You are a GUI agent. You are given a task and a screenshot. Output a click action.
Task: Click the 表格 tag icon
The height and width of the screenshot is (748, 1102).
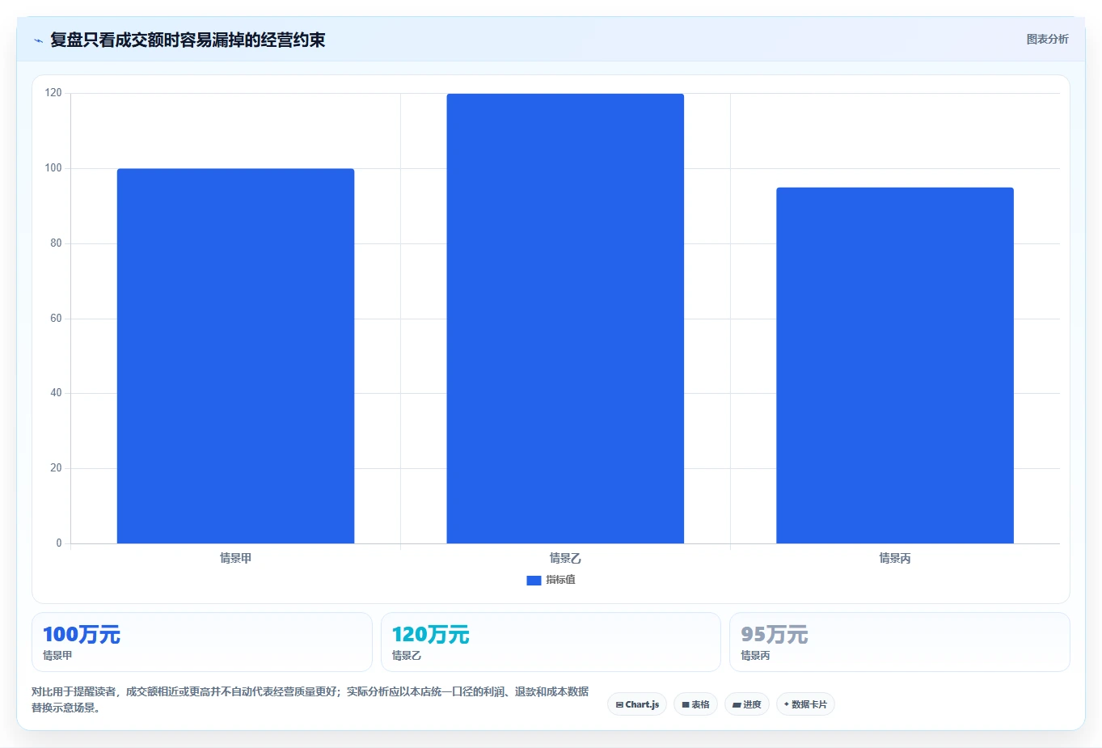click(x=685, y=705)
